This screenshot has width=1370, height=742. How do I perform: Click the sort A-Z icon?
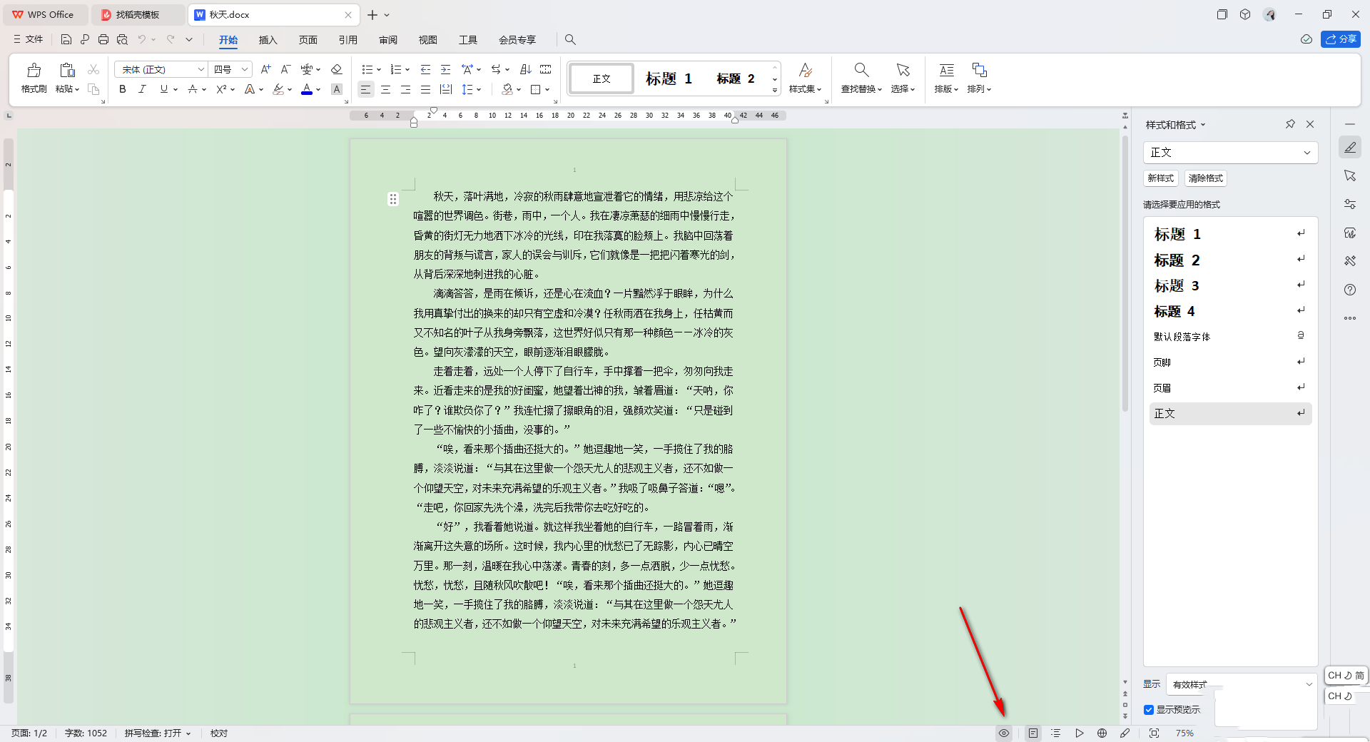526,69
